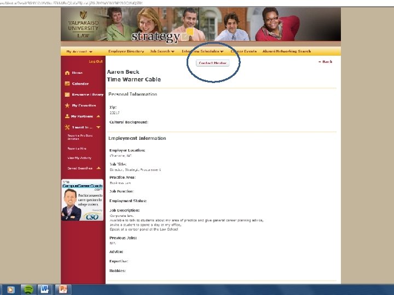Click the Cultural Background label

pos(129,122)
